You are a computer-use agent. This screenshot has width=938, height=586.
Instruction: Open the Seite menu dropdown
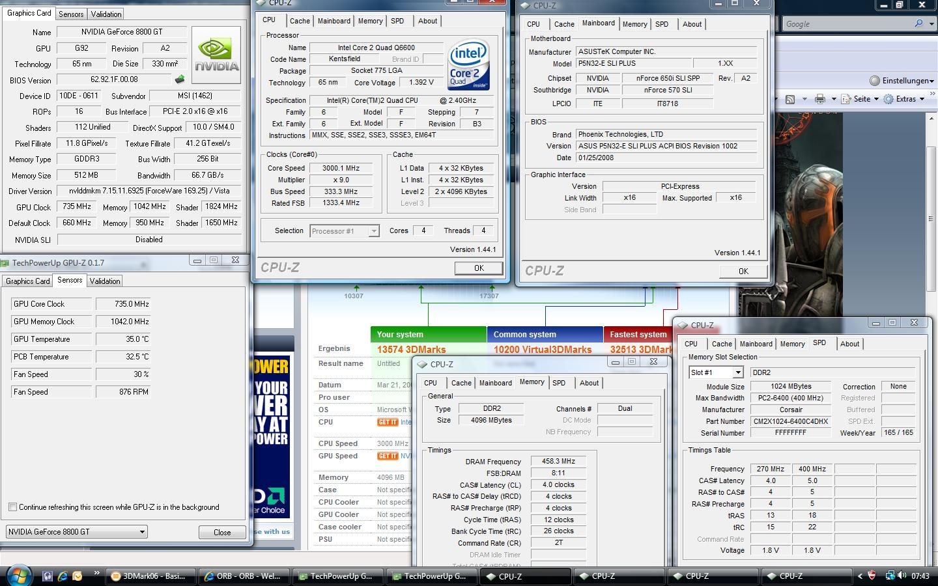[860, 99]
